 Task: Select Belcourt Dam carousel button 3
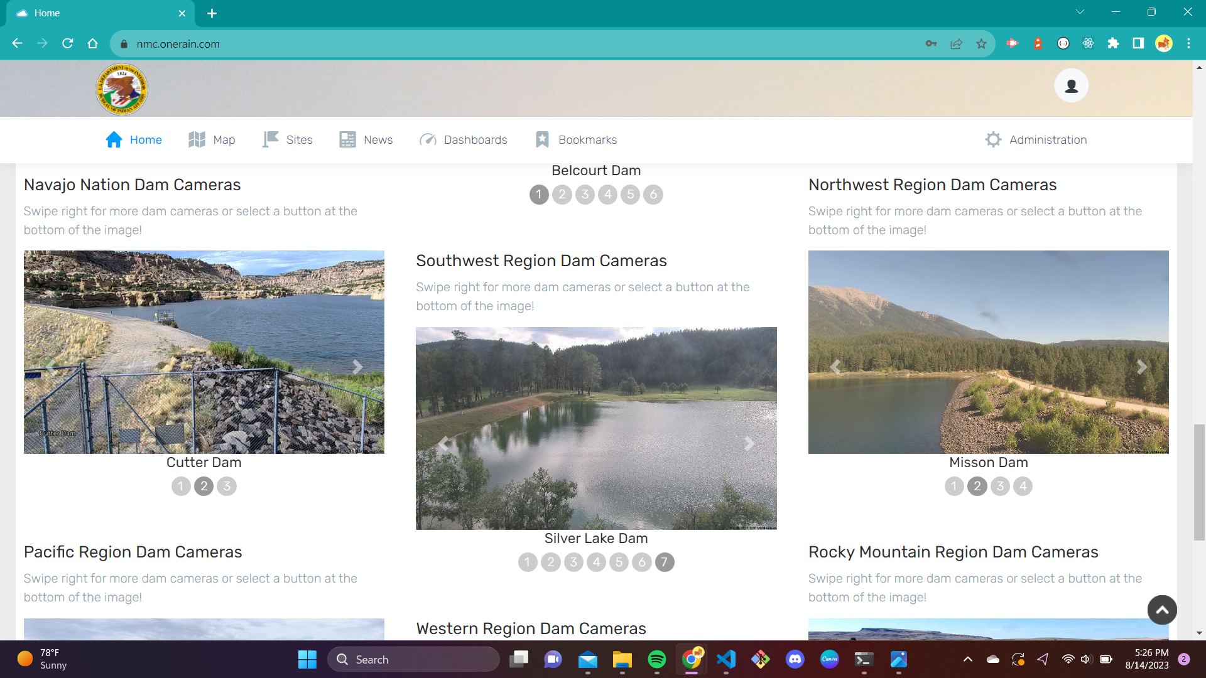click(x=585, y=195)
